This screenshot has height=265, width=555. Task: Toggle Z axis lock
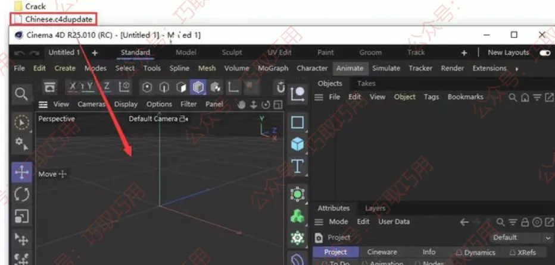pyautogui.click(x=107, y=87)
